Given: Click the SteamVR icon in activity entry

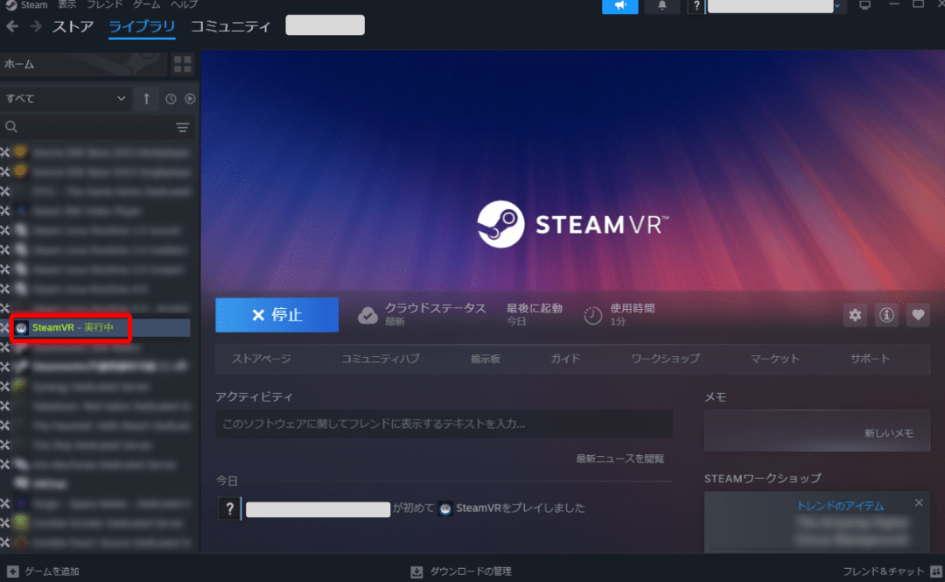Looking at the screenshot, I should point(445,508).
